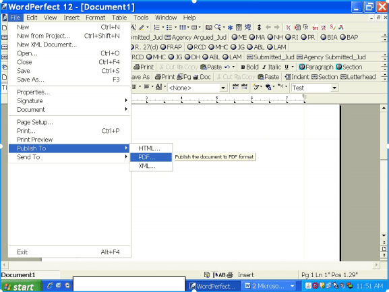The image size is (389, 292).
Task: Select the FRAP radio-style button
Action: click(171, 47)
